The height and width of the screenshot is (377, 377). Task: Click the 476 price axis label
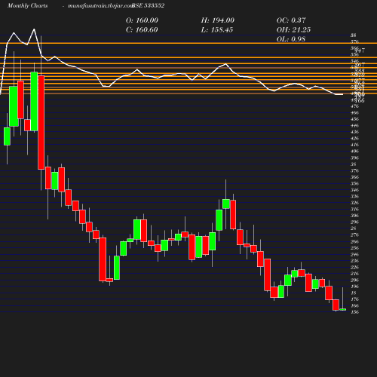pos(354,106)
